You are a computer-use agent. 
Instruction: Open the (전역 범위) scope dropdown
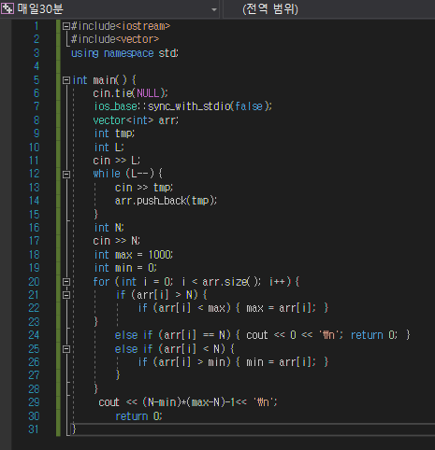coord(329,9)
